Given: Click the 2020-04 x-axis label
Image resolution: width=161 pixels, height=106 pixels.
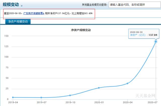Looking at the screenshot, I should [128, 102].
